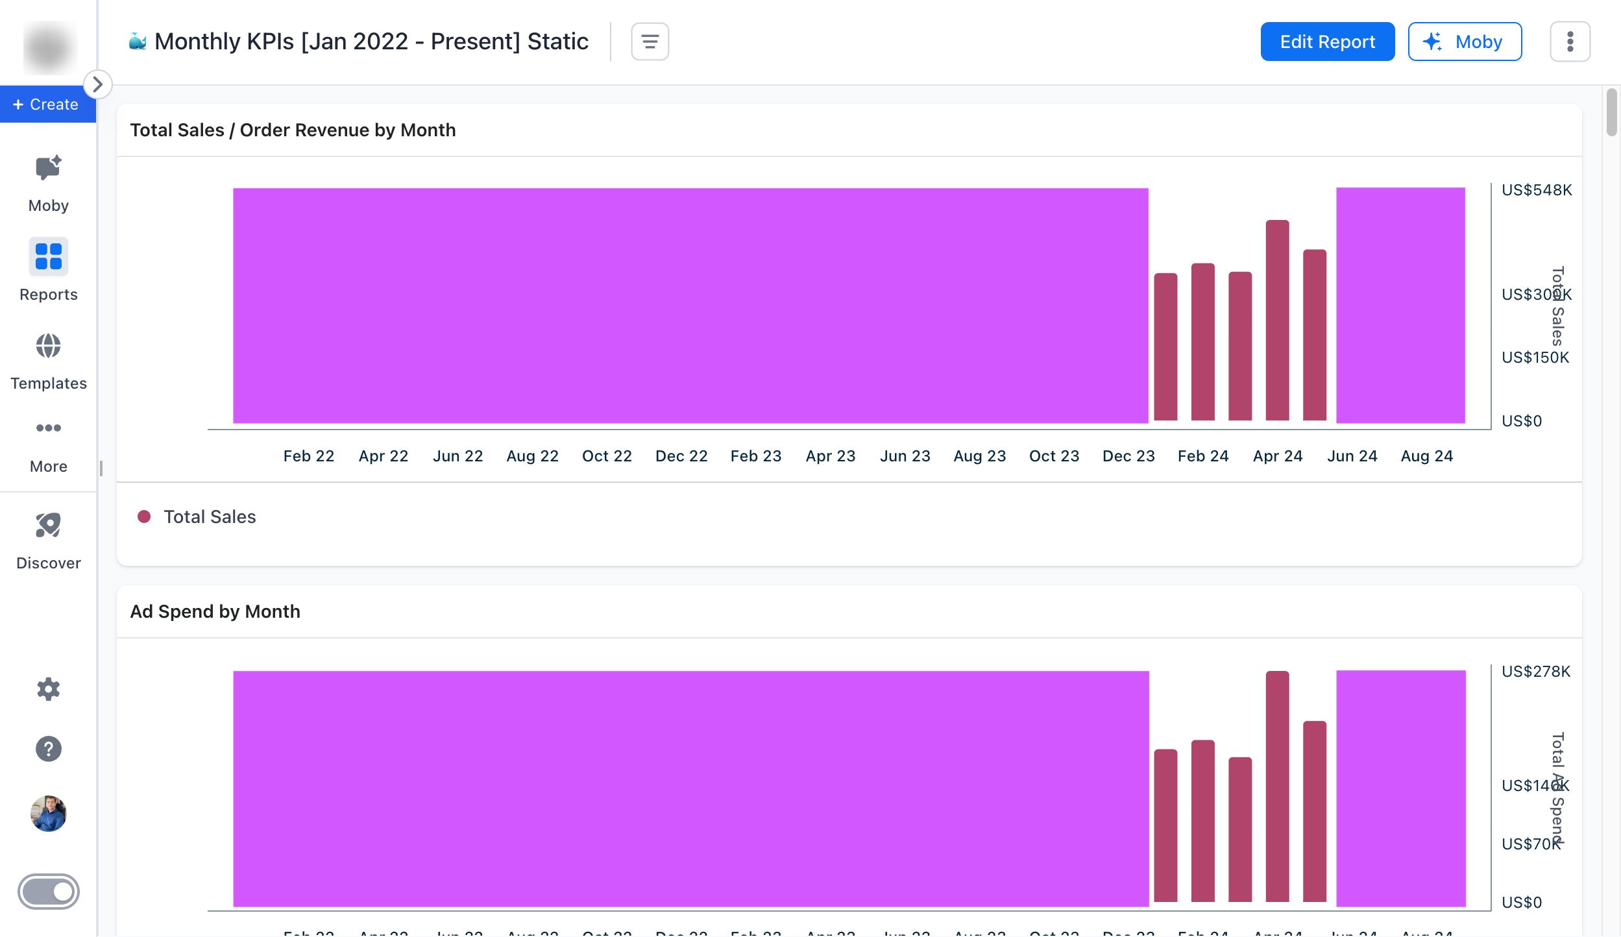This screenshot has height=937, width=1621.
Task: Click the Moby sparkle button in header
Action: pos(1465,42)
